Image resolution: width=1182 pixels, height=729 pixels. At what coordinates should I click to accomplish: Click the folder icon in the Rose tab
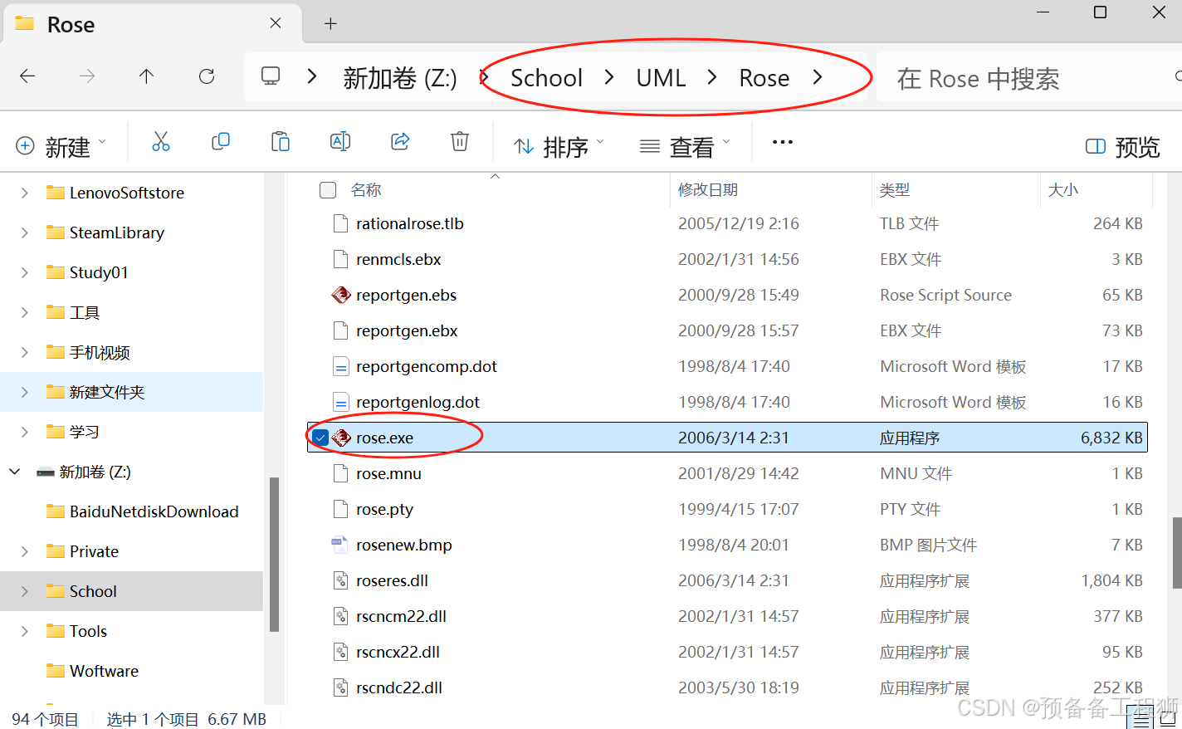tap(25, 23)
